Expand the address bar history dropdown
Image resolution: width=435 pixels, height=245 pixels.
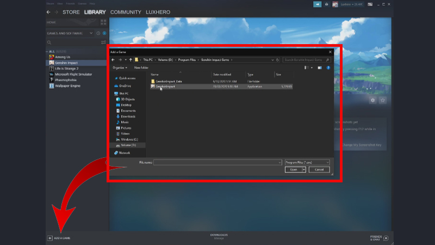pyautogui.click(x=272, y=60)
